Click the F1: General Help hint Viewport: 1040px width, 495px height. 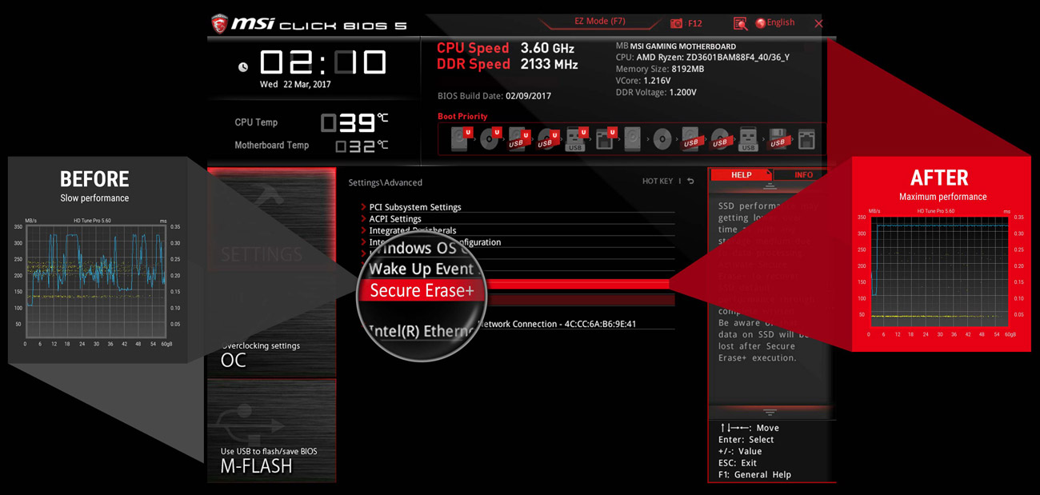pos(754,474)
